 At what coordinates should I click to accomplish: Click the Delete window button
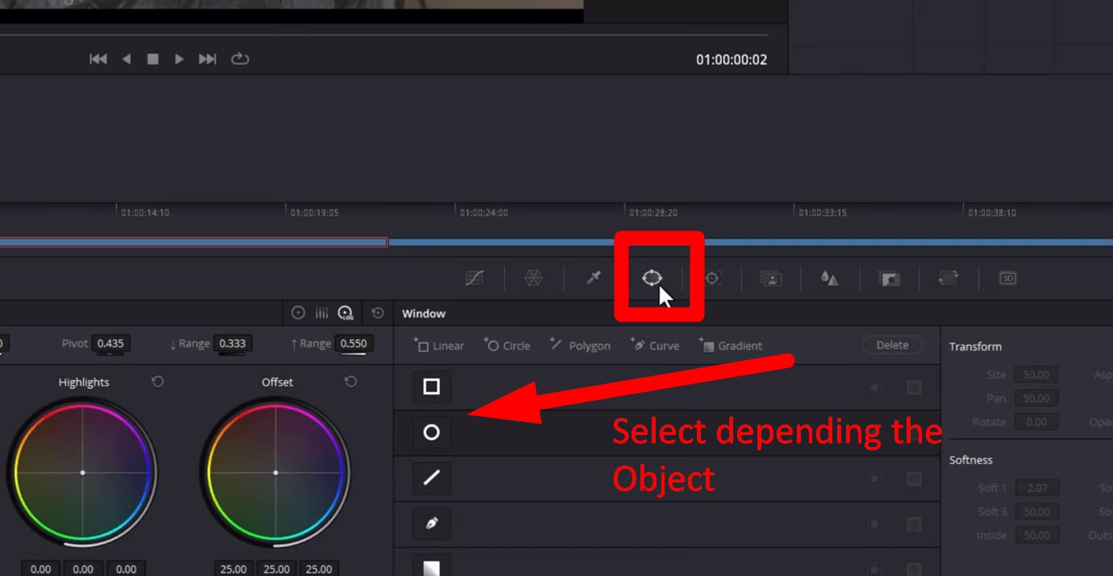[x=892, y=344]
